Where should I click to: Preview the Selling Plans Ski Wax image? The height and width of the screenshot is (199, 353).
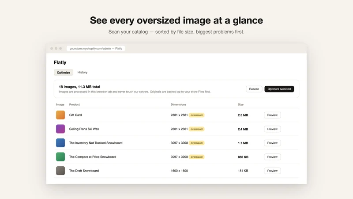point(272,129)
